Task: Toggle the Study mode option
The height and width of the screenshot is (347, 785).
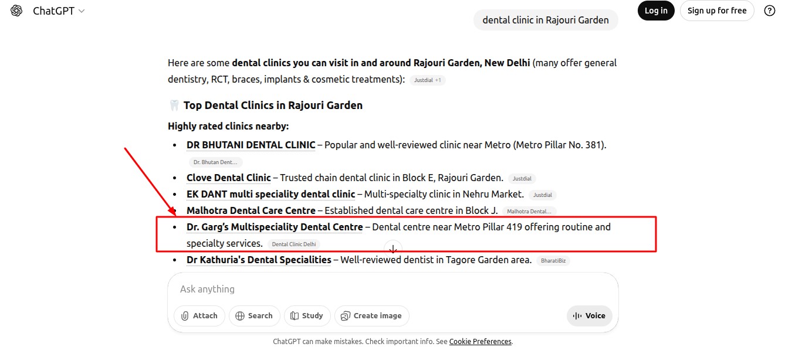Action: point(307,315)
